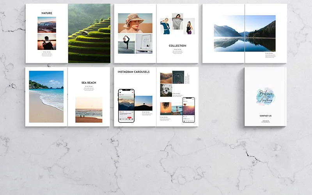
Task: Click the CONTACT US heading
Action: coord(266,116)
